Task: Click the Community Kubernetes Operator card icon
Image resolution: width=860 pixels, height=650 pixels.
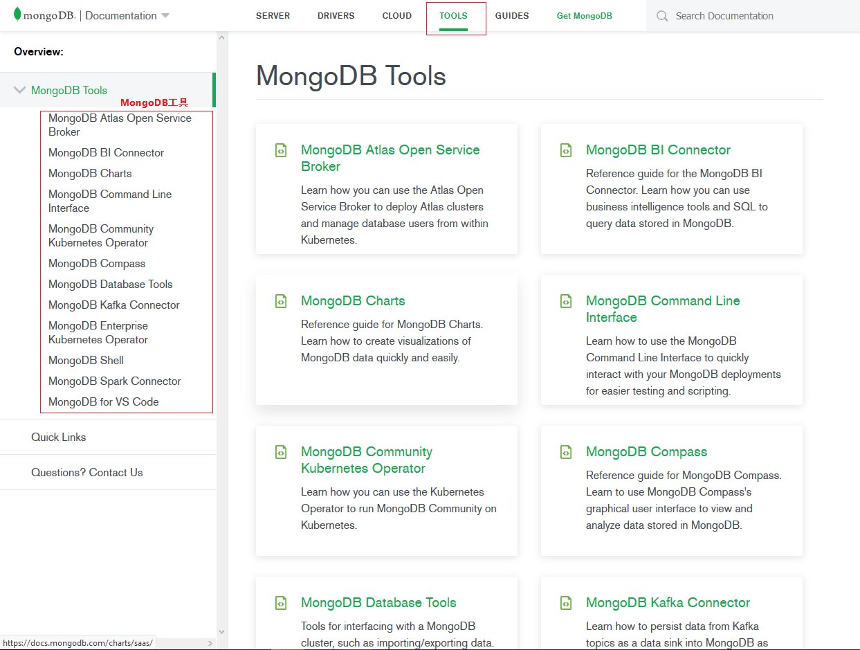Action: [x=281, y=452]
